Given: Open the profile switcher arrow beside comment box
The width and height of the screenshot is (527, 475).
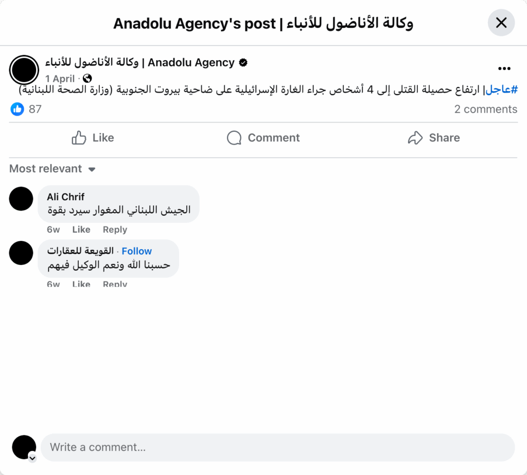Looking at the screenshot, I should (x=32, y=458).
